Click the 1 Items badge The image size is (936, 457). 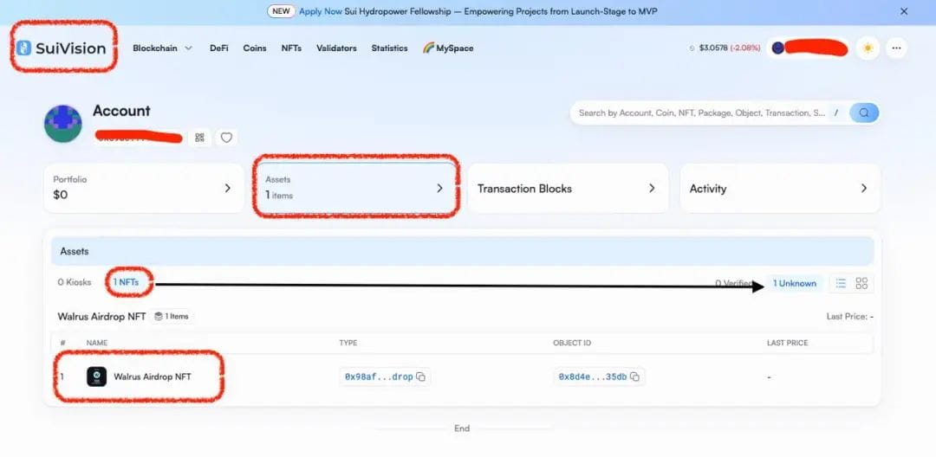point(172,317)
